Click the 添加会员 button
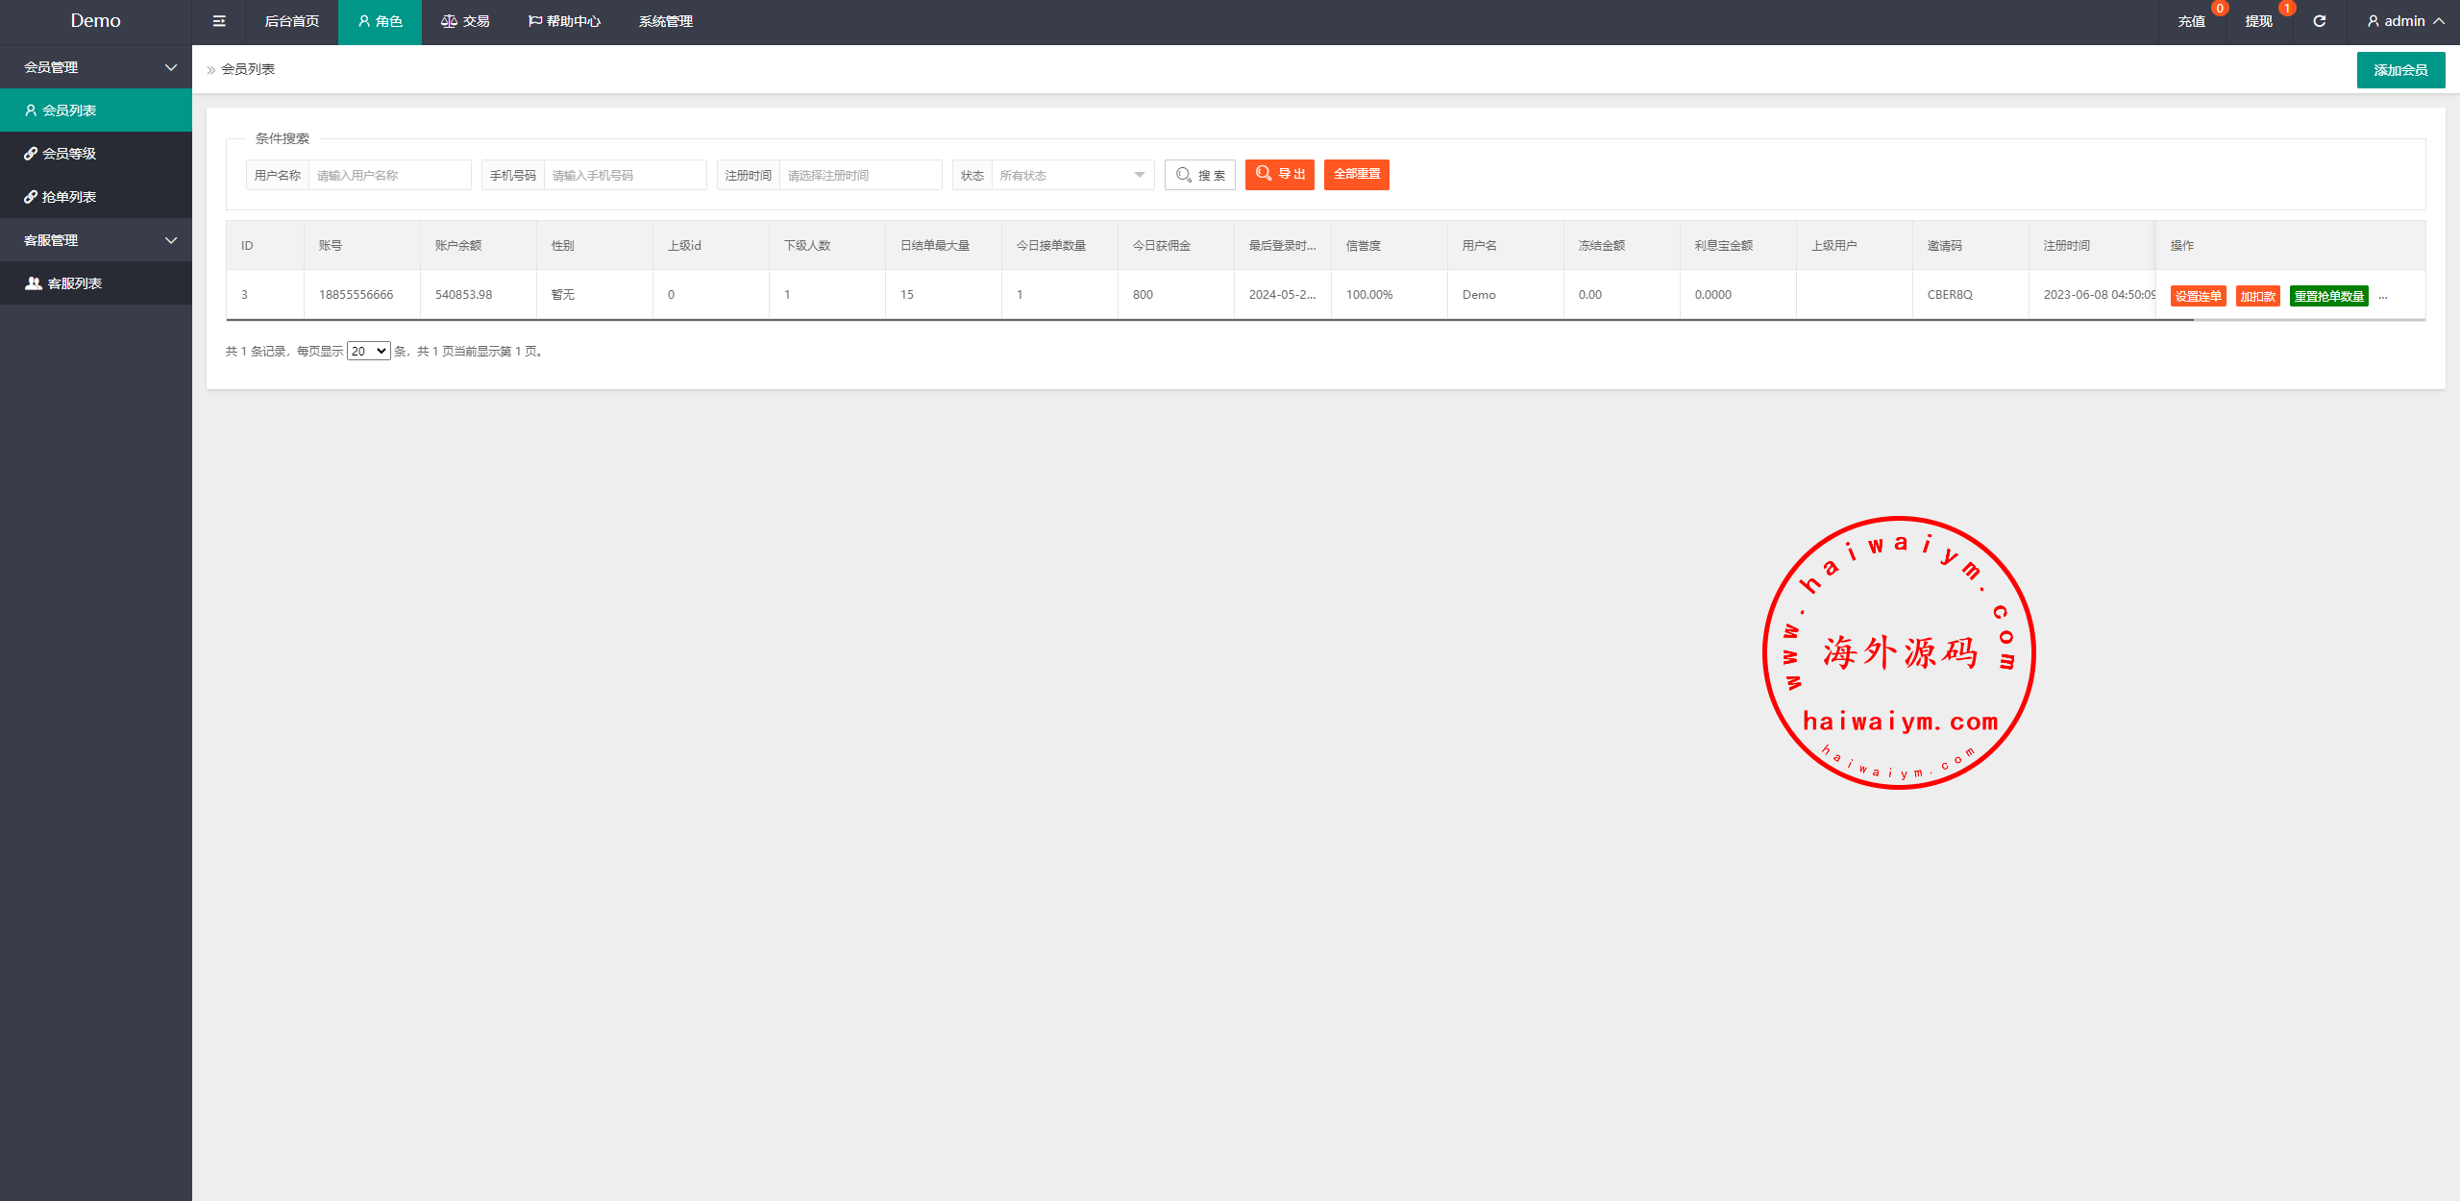The height and width of the screenshot is (1201, 2460). tap(2399, 70)
